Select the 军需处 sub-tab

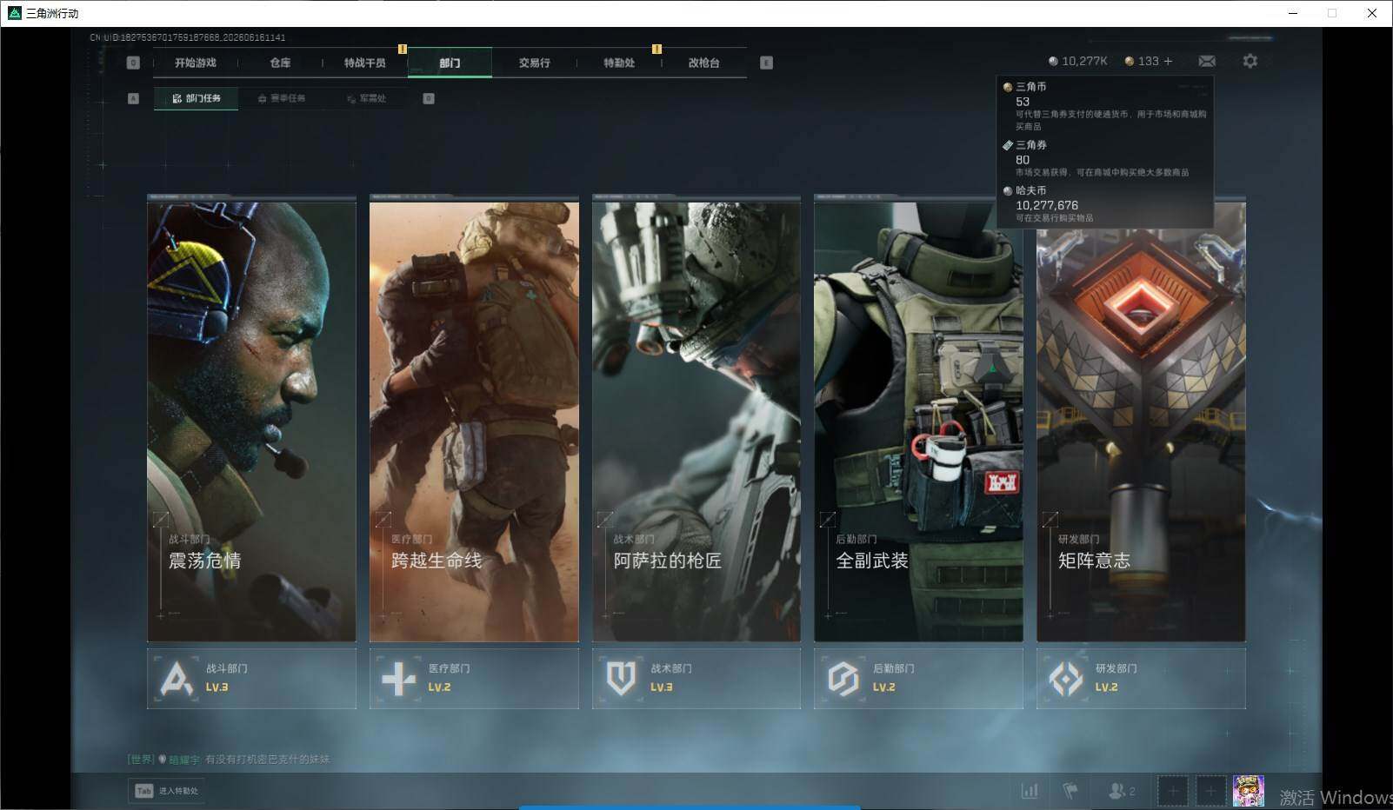(366, 98)
